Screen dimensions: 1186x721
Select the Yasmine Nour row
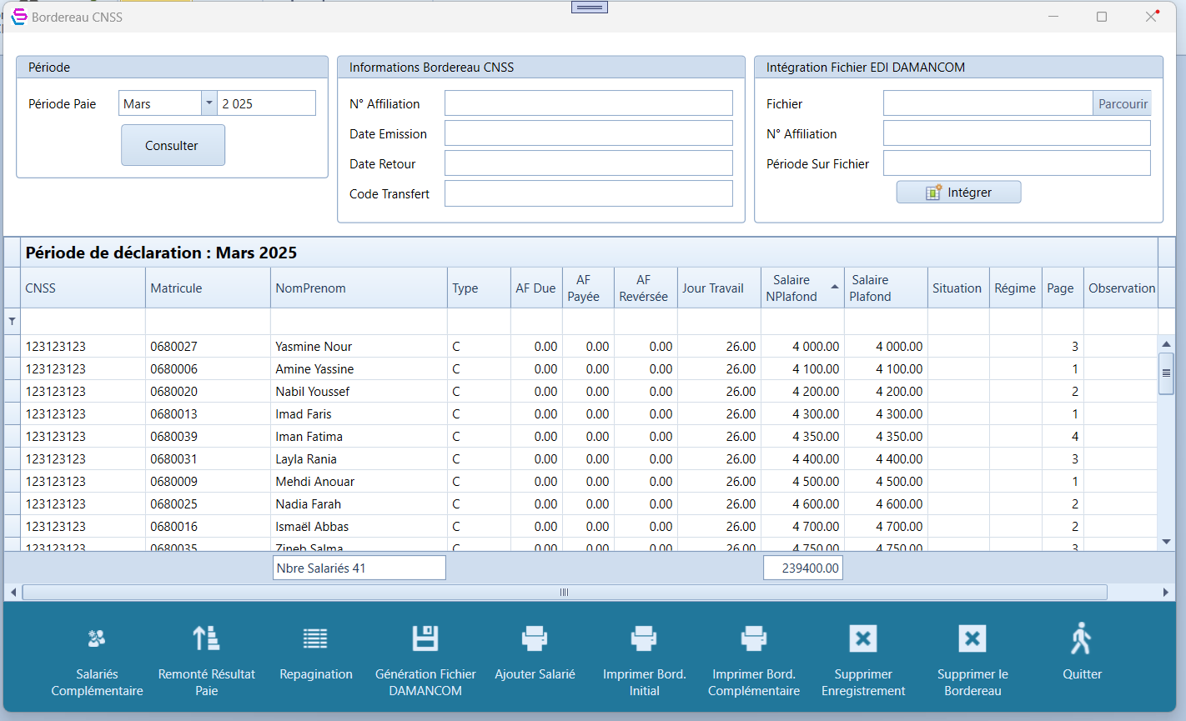[x=314, y=347]
